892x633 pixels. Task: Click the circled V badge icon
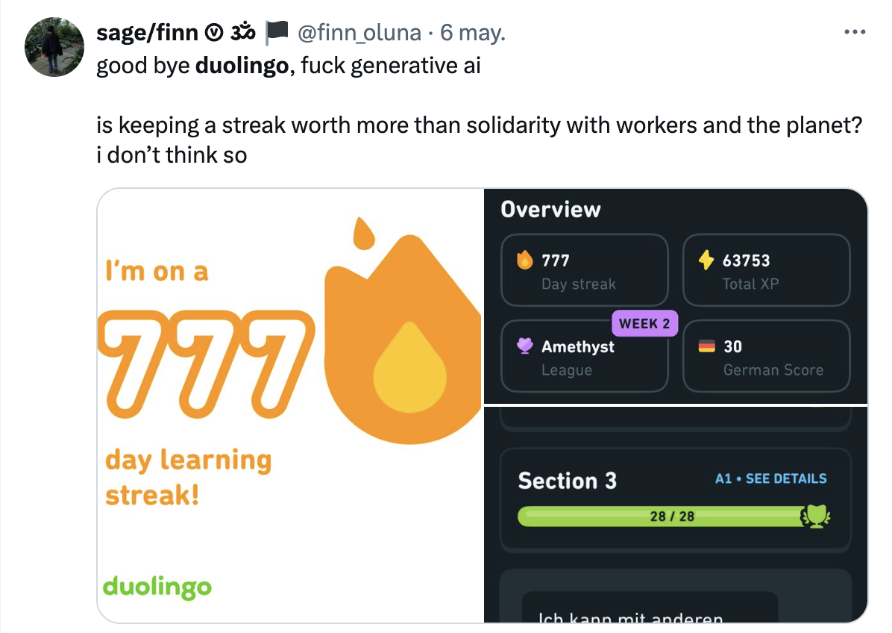pos(214,33)
